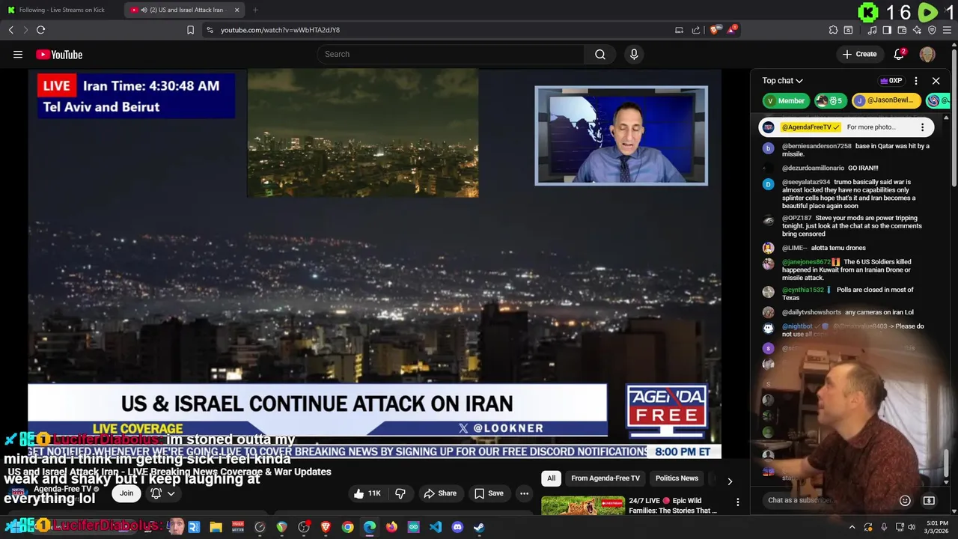Open media control music note icon

(x=872, y=30)
